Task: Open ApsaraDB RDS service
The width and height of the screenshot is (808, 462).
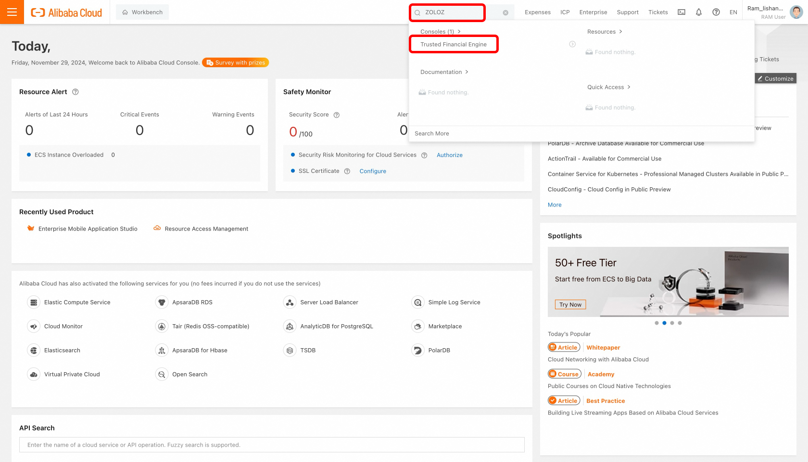Action: coord(184,303)
